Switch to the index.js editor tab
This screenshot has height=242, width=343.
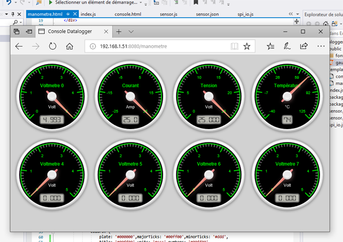coord(88,14)
